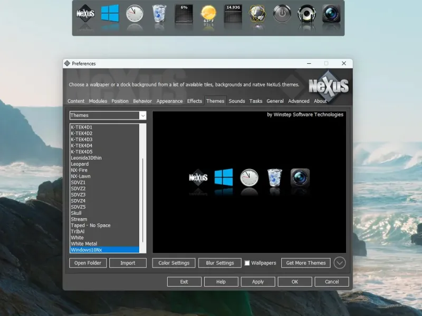Switch to the Effects tab
Viewport: 422px width, 316px height.
pyautogui.click(x=194, y=101)
